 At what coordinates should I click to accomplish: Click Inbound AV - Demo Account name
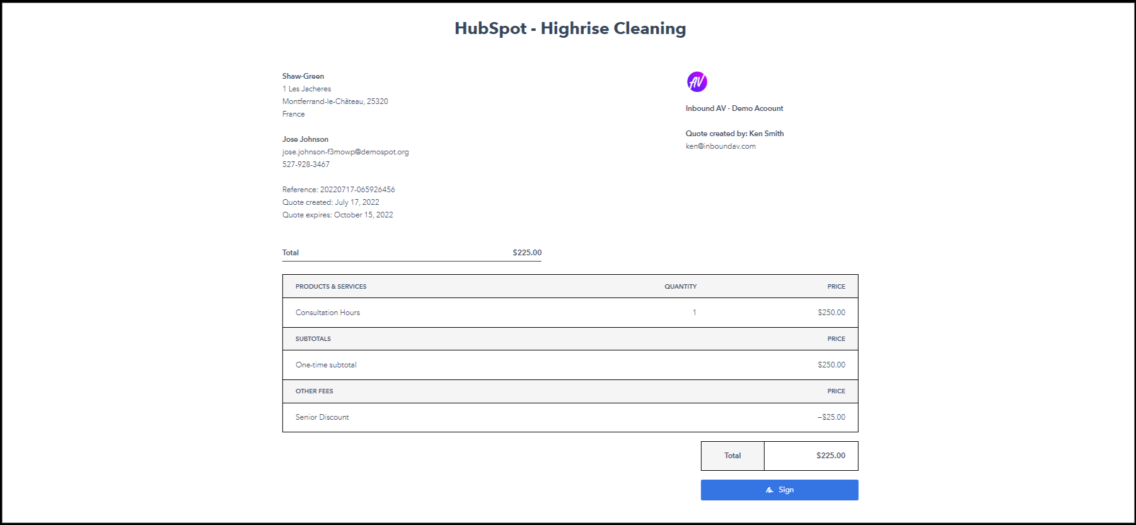734,108
